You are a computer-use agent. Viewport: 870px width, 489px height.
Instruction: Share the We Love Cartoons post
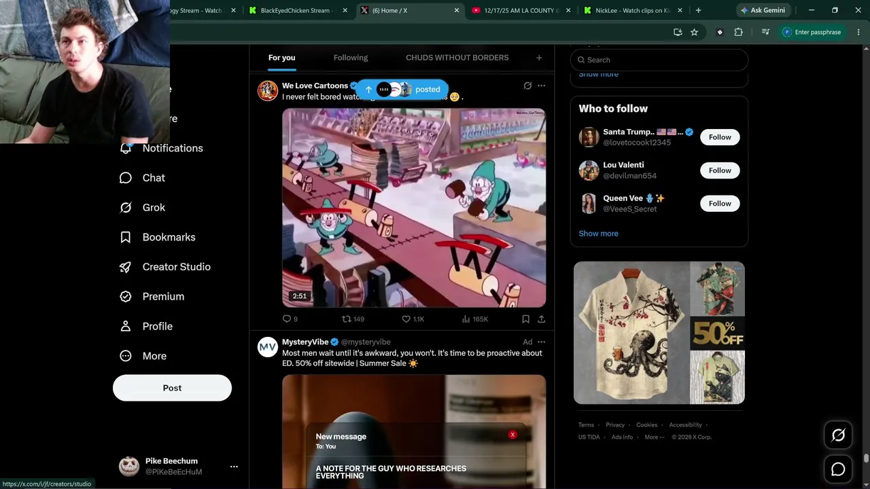click(x=542, y=319)
